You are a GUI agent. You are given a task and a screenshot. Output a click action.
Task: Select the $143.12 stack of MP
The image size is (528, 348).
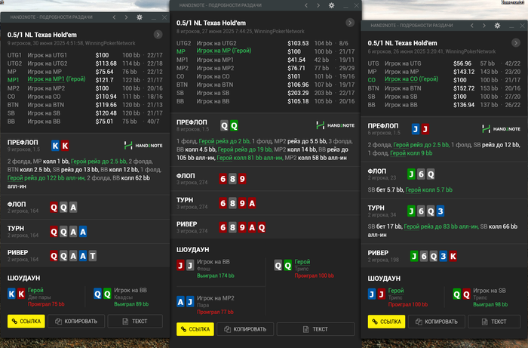click(x=464, y=72)
